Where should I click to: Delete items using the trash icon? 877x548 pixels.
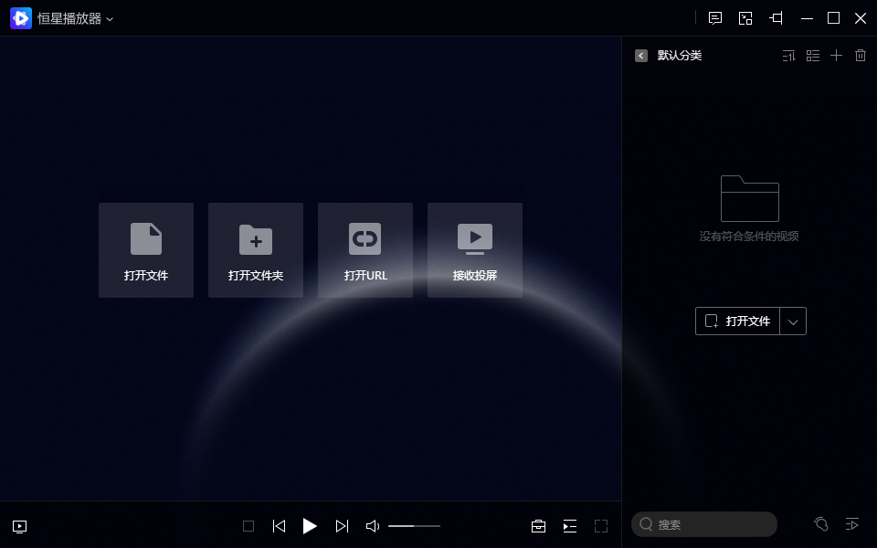click(x=860, y=56)
